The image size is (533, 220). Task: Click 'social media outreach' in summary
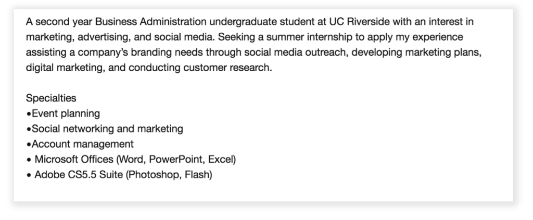pos(296,53)
